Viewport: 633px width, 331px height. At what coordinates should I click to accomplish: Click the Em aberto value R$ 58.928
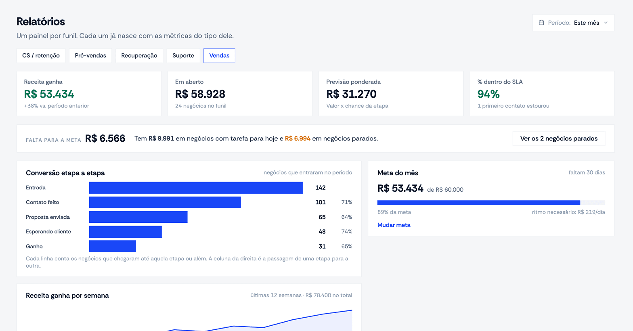[x=200, y=94]
